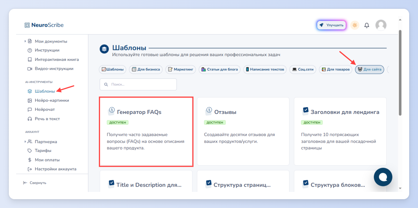Select the Написание текстов chip
The height and width of the screenshot is (208, 418).
265,69
